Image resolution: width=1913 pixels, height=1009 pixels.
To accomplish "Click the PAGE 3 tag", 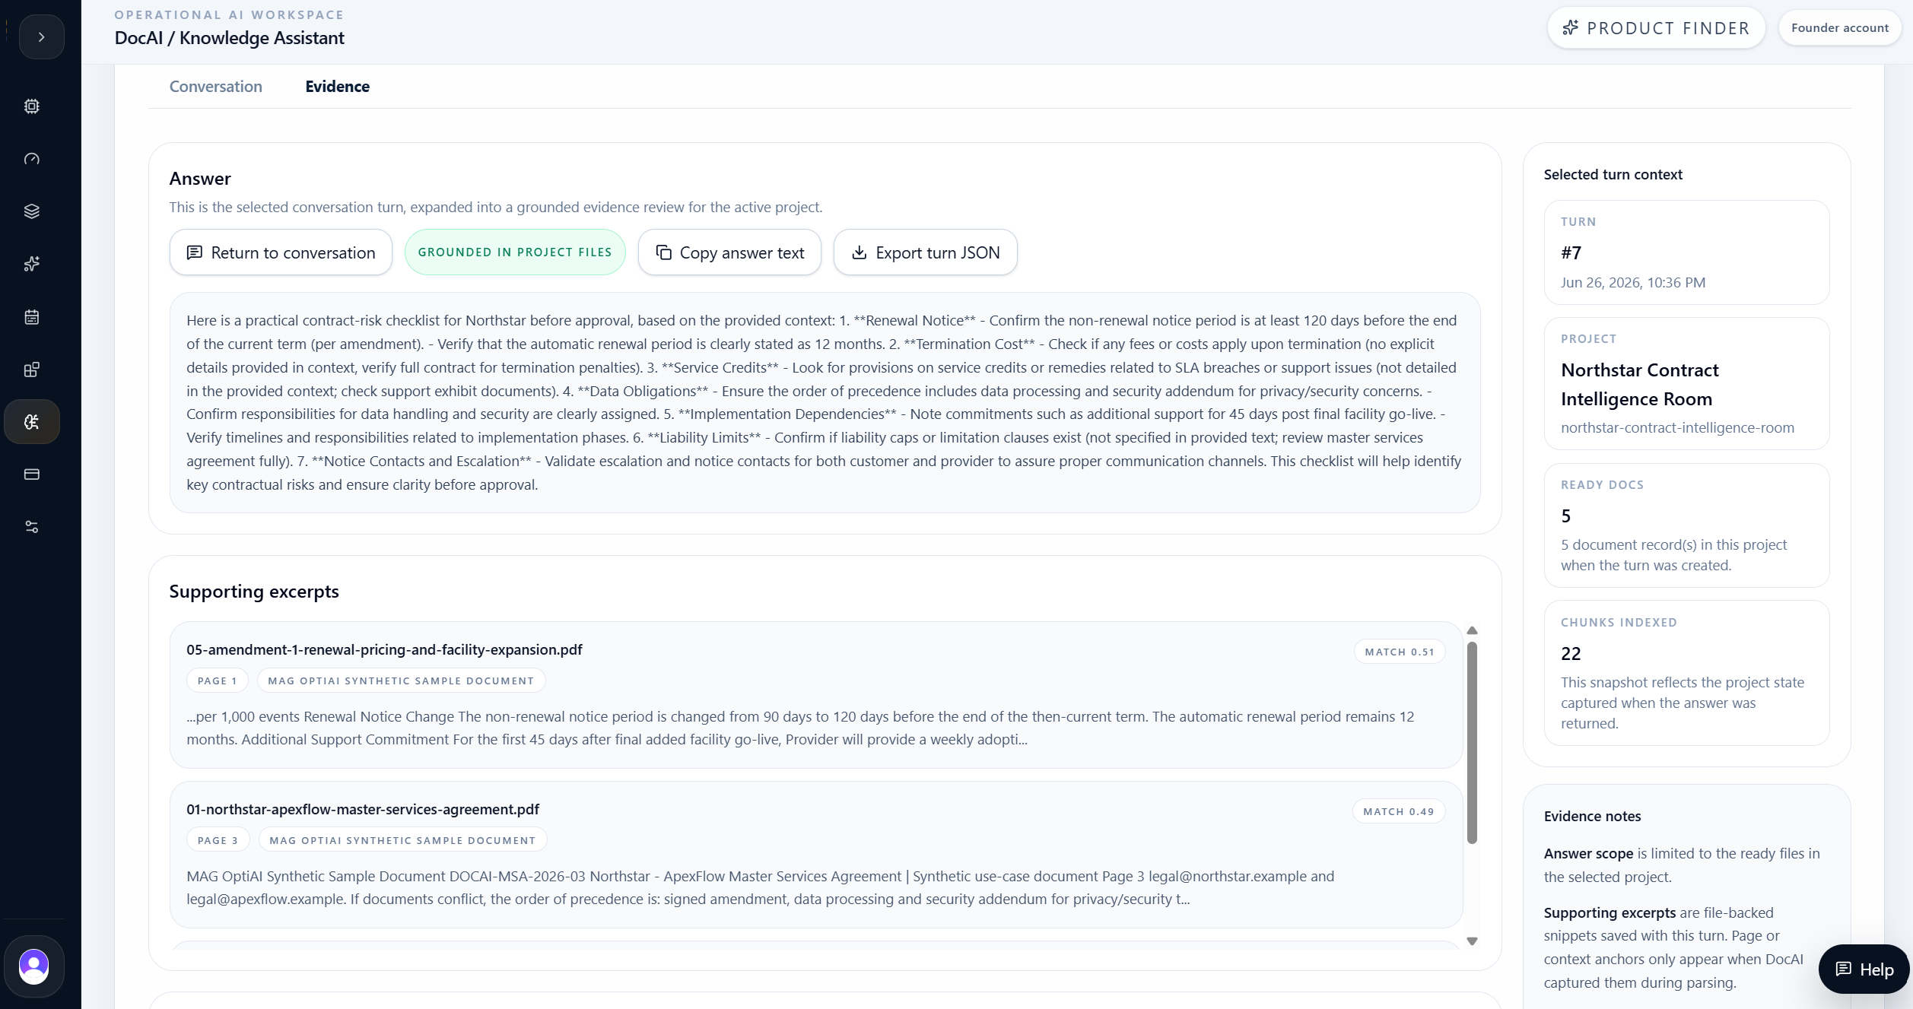I will tap(218, 841).
